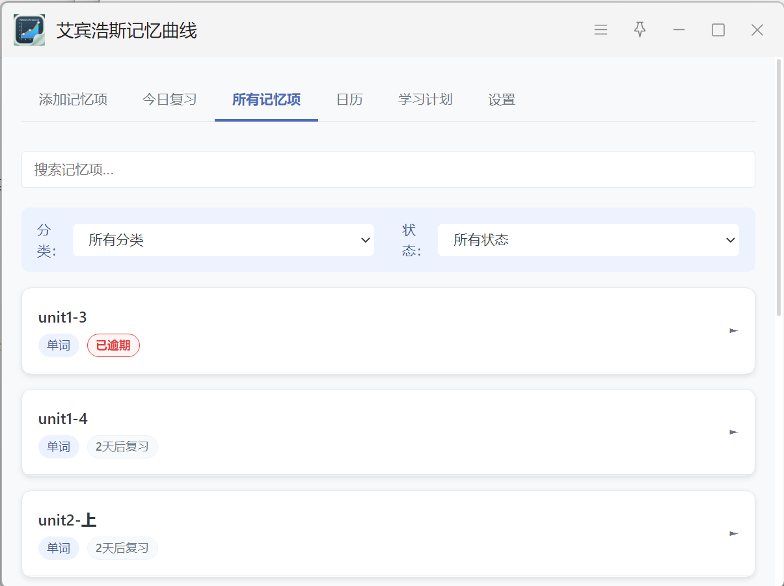Click the 单词 tag on unit2-上
Image resolution: width=784 pixels, height=586 pixels.
59,548
